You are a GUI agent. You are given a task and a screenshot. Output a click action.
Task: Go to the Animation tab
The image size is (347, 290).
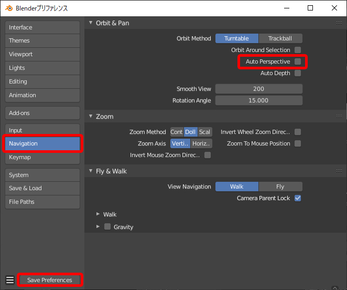click(42, 95)
